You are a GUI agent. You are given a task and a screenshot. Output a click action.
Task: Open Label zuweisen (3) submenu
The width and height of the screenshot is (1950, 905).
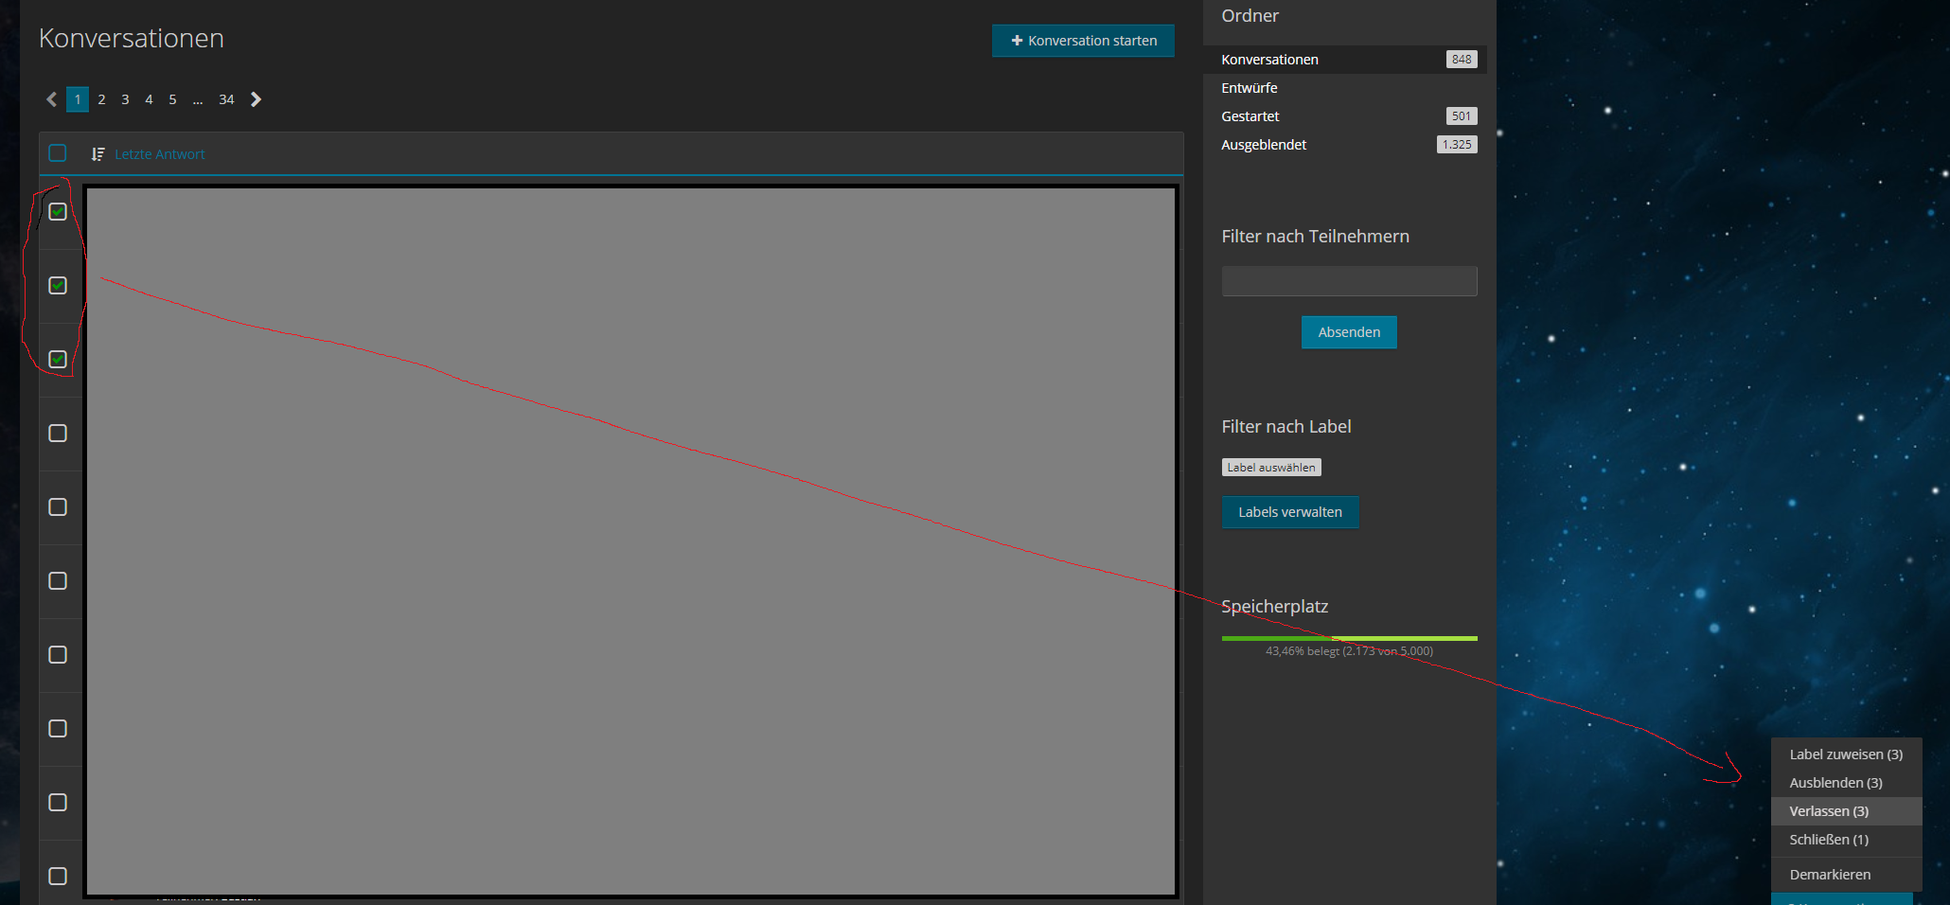[x=1845, y=754]
